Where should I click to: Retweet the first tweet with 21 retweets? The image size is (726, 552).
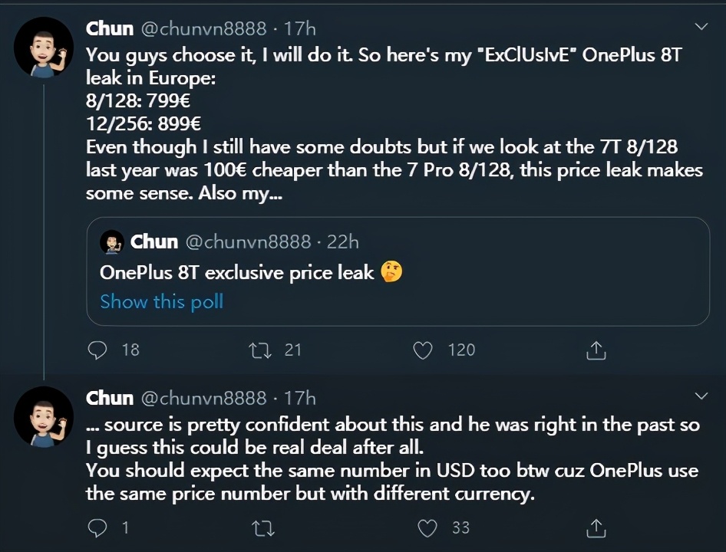[x=259, y=350]
